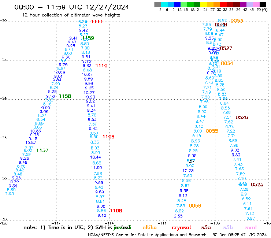Click the 9.55 wave height value
This screenshot has height=238, width=271.
pos(178,216)
